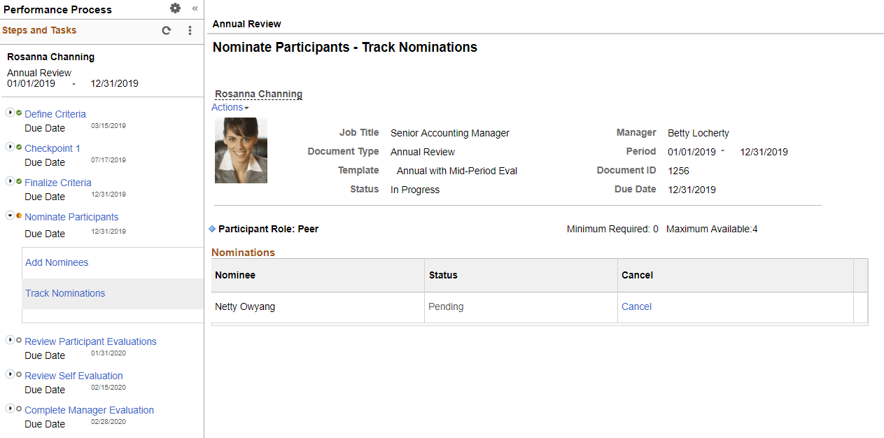Open the settings gear icon
The width and height of the screenshot is (884, 438).
point(175,9)
